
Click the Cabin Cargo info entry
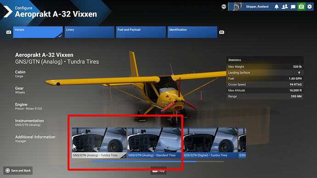tap(20, 74)
